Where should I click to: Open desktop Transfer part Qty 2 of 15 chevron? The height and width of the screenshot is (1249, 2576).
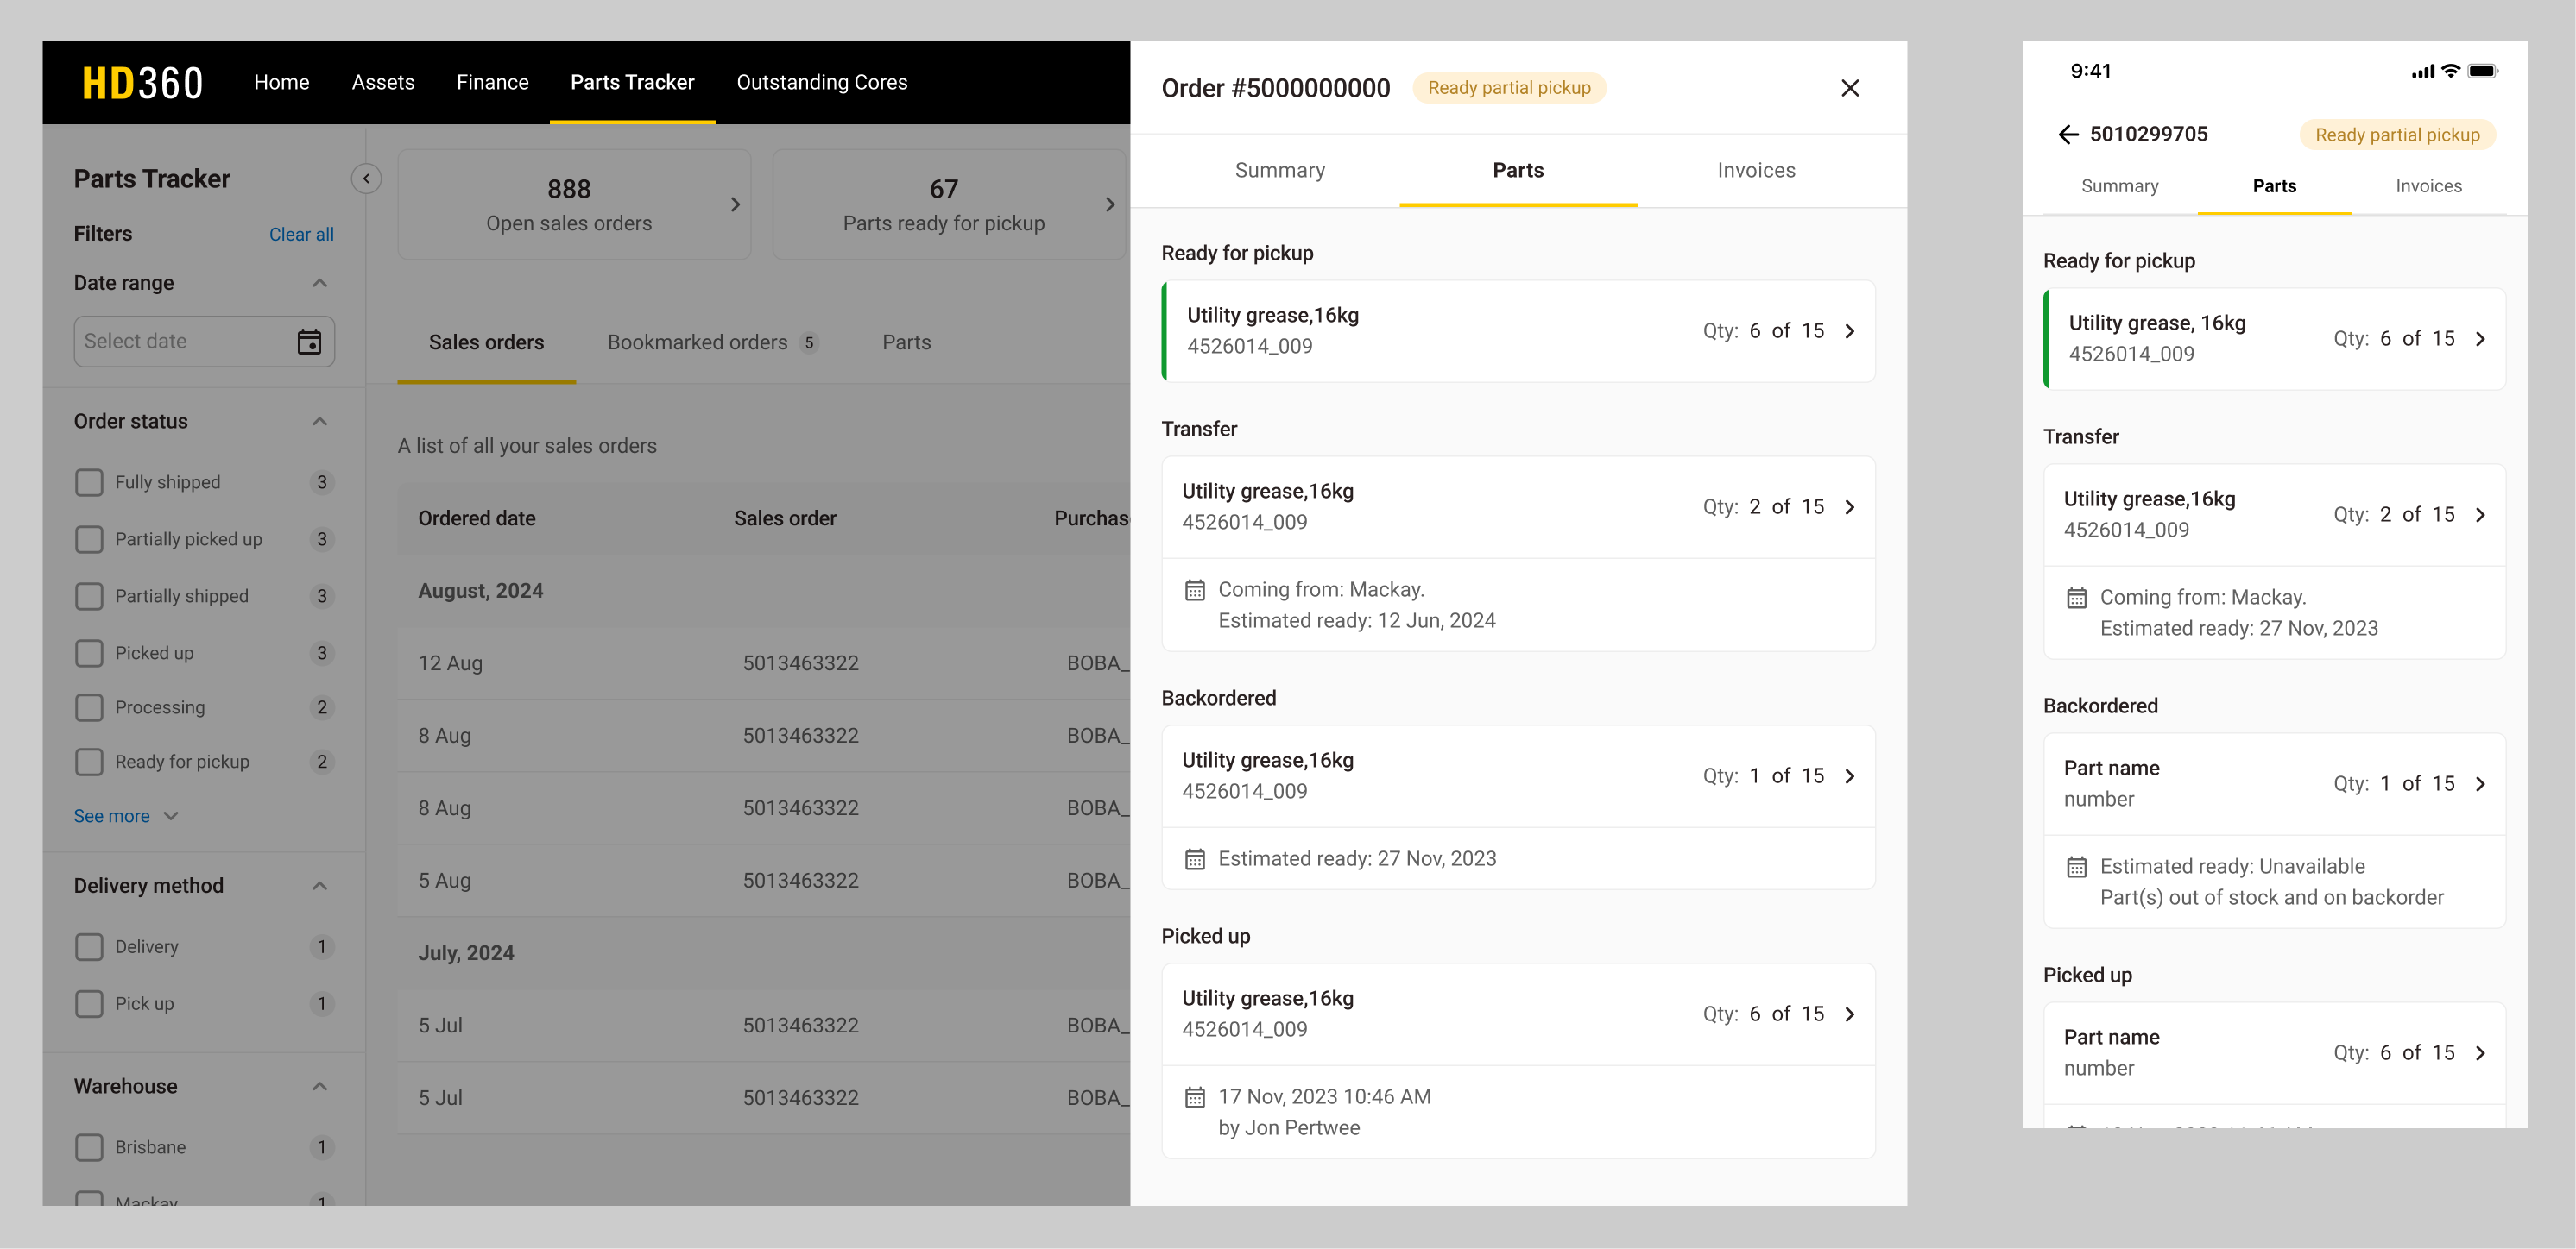coord(1850,507)
